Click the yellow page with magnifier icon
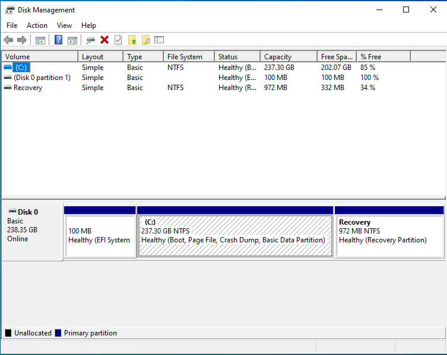The height and width of the screenshot is (355, 447). [145, 40]
